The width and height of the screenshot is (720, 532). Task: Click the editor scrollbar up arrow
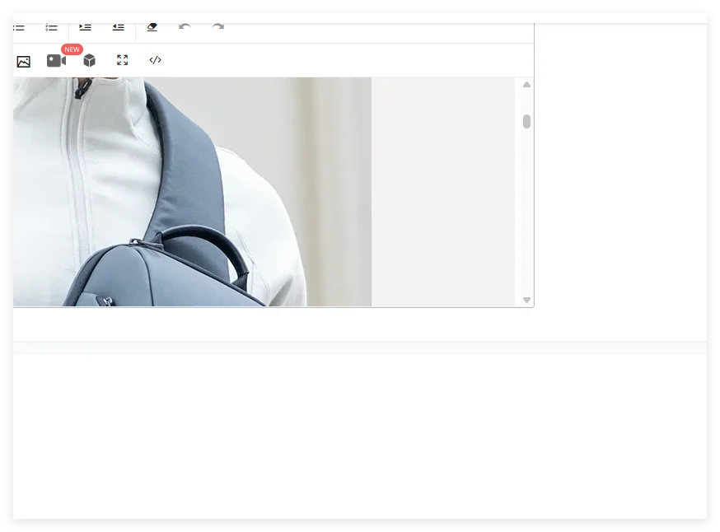point(526,85)
